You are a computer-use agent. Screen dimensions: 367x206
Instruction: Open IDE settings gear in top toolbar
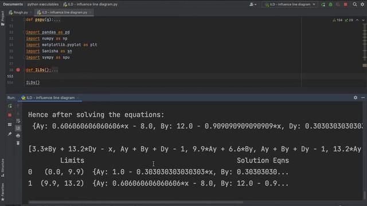362,5
